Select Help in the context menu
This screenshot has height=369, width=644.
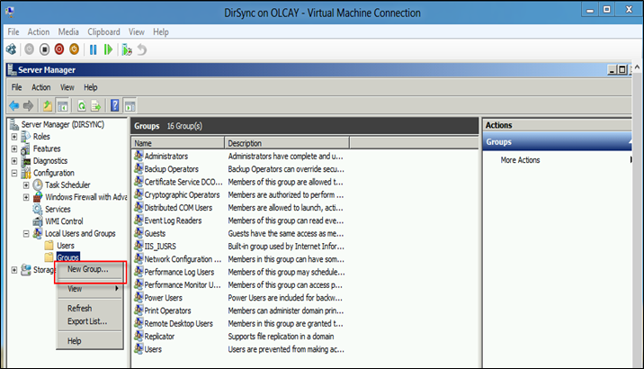89,340
